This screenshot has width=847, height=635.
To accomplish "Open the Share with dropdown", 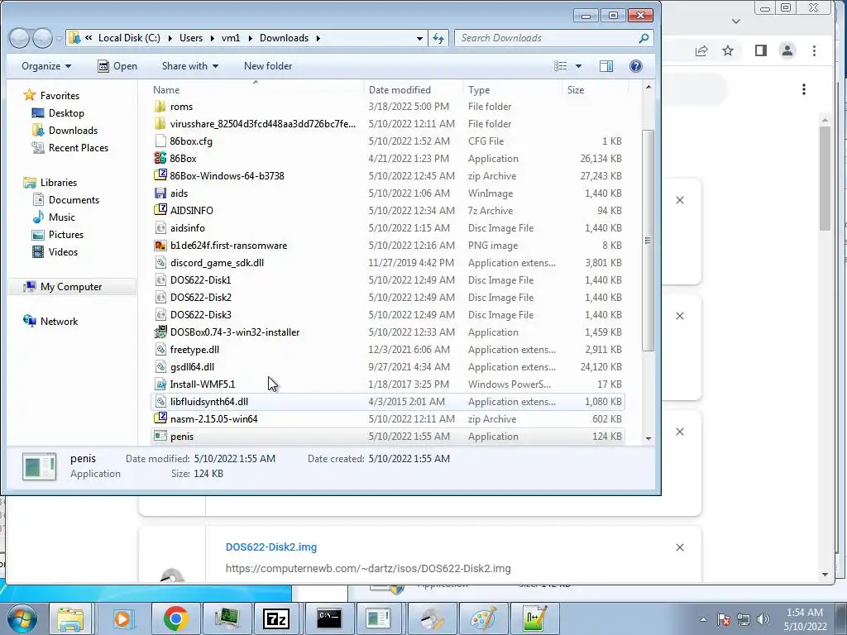I will point(190,66).
